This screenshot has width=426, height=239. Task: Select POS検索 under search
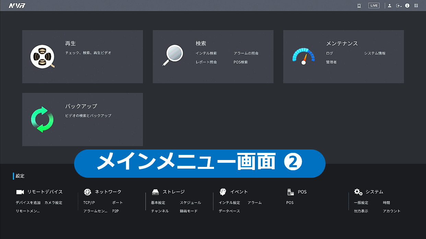240,62
